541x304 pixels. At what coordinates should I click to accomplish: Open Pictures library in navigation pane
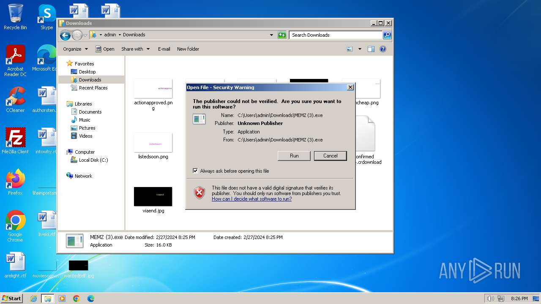87,128
